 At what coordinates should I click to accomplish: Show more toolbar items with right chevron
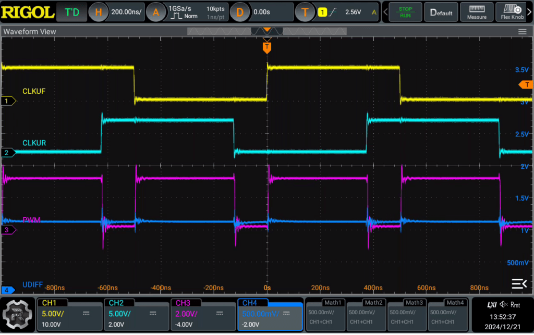tap(530, 13)
